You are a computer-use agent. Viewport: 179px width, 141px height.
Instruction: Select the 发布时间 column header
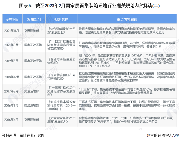(12, 19)
